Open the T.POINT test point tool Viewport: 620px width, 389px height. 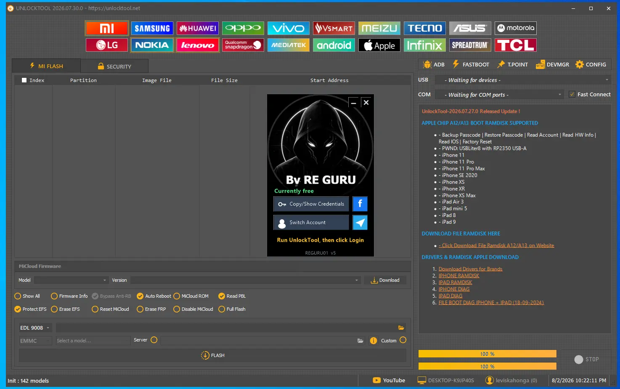click(512, 64)
